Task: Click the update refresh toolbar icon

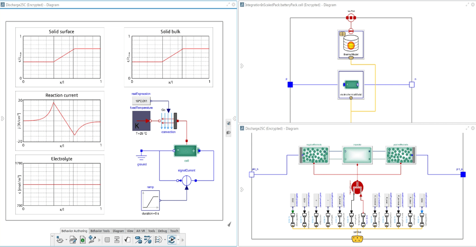Action: 171,240
